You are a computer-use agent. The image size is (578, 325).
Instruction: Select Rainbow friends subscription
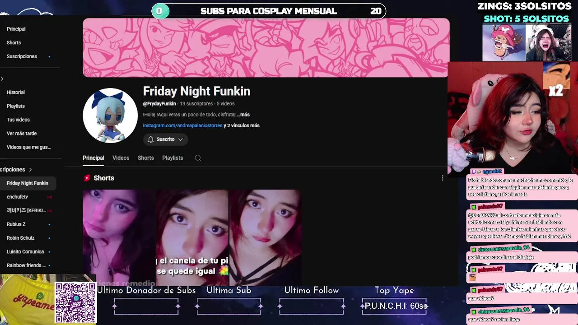click(26, 265)
